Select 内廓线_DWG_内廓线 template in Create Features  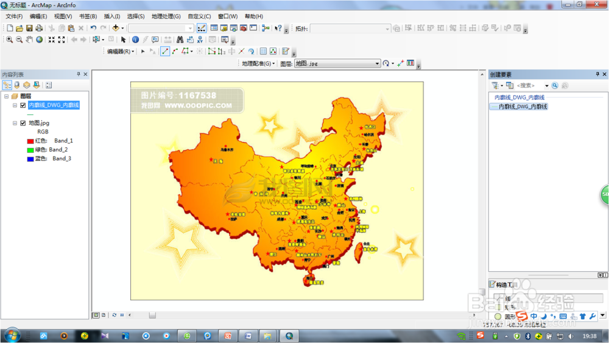(x=519, y=107)
